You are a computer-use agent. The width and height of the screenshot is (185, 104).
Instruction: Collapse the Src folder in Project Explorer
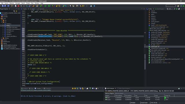(1, 22)
